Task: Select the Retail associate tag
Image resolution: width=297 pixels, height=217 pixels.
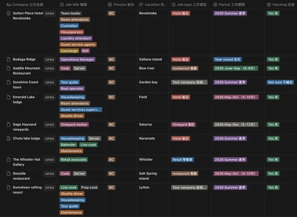Action: pyautogui.click(x=73, y=159)
